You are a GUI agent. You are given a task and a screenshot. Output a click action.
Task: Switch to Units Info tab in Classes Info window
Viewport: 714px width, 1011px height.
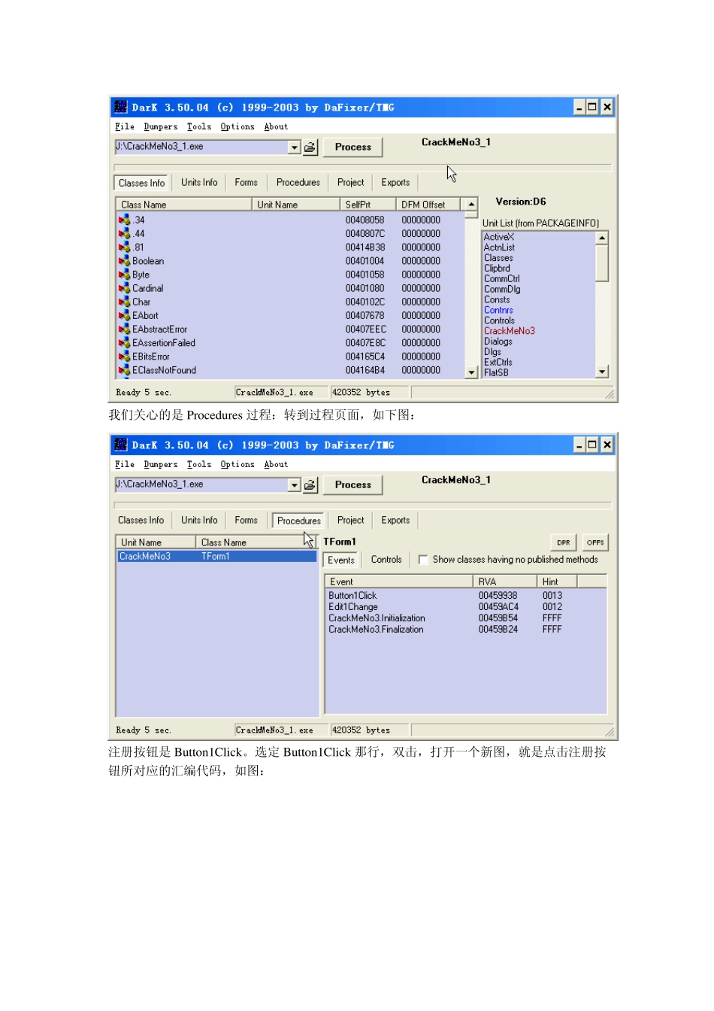click(x=199, y=183)
